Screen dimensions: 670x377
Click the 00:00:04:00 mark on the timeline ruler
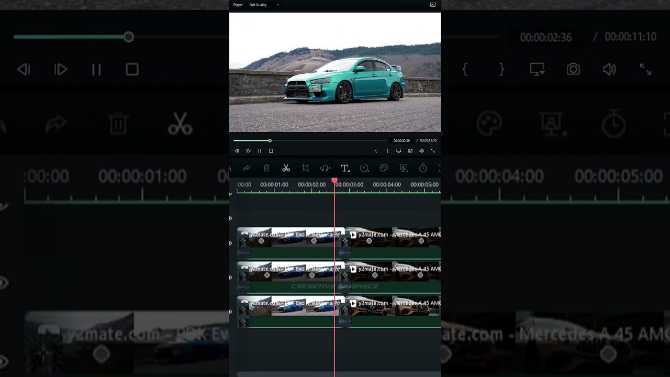tap(387, 185)
